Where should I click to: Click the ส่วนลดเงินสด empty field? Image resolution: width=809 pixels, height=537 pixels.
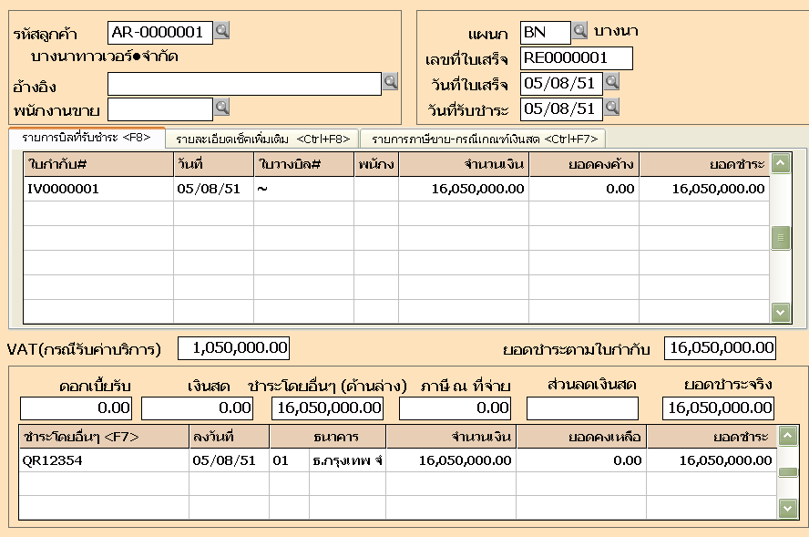582,408
